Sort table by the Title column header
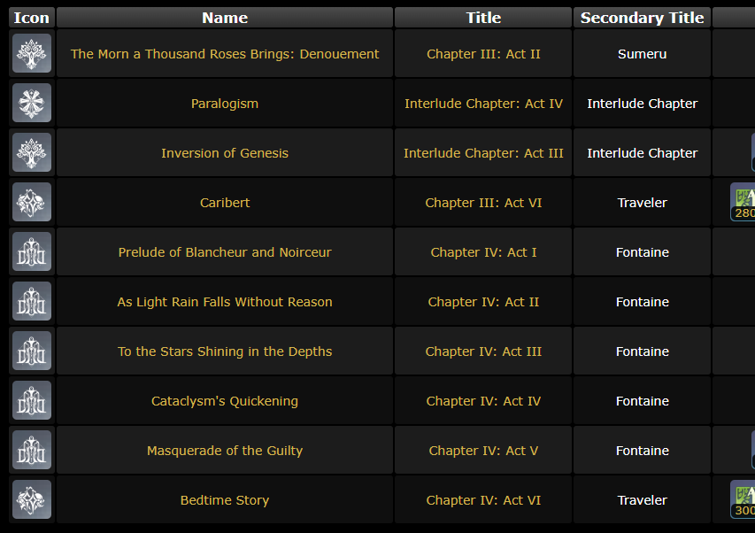 483,18
